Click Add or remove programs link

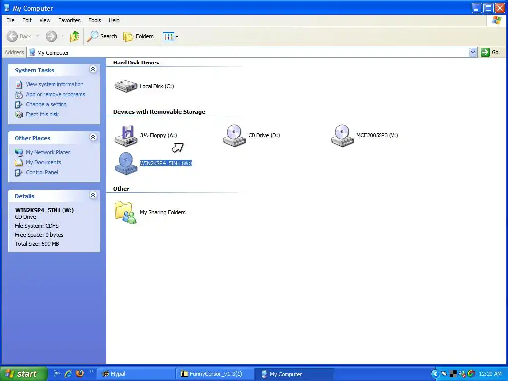[x=56, y=94]
